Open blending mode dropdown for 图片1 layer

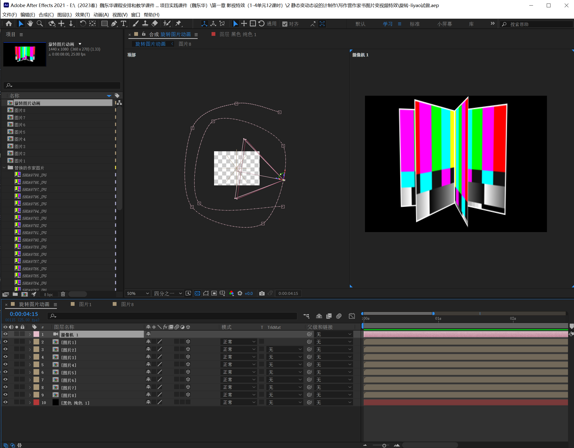click(239, 342)
